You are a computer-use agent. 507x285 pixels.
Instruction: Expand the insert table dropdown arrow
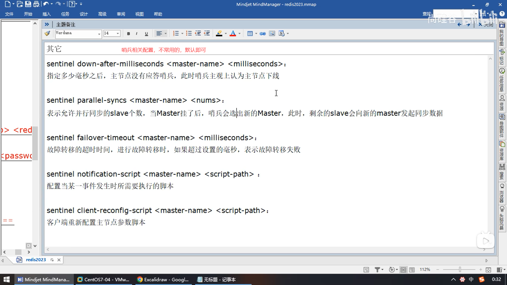coord(256,34)
